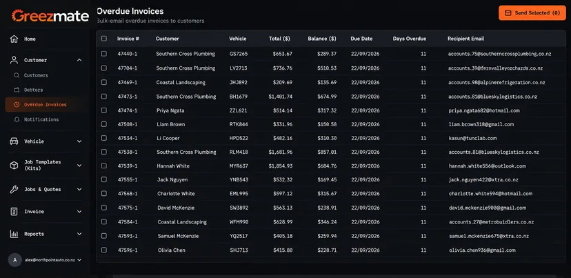The image size is (571, 278).
Task: Tick the checkbox for invoice 47469-1
Action: click(x=104, y=82)
